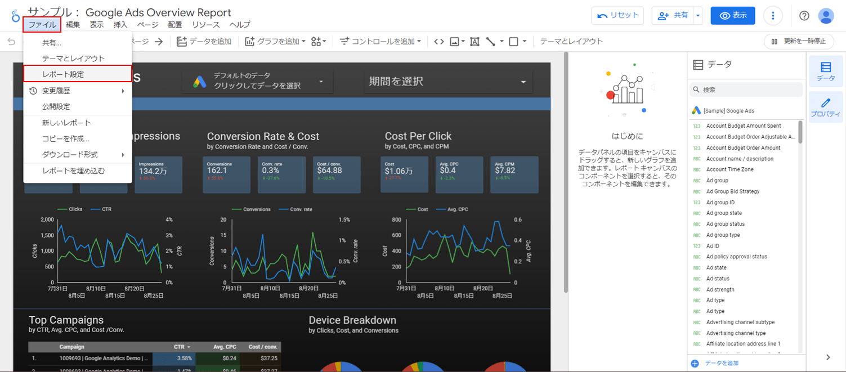Open your account profile avatar
The height and width of the screenshot is (372, 846).
(826, 15)
